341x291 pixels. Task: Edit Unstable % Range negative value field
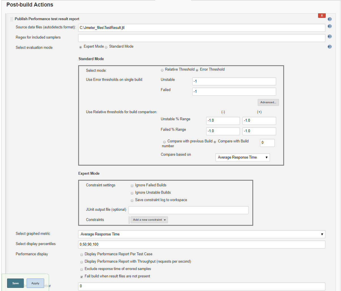point(223,121)
